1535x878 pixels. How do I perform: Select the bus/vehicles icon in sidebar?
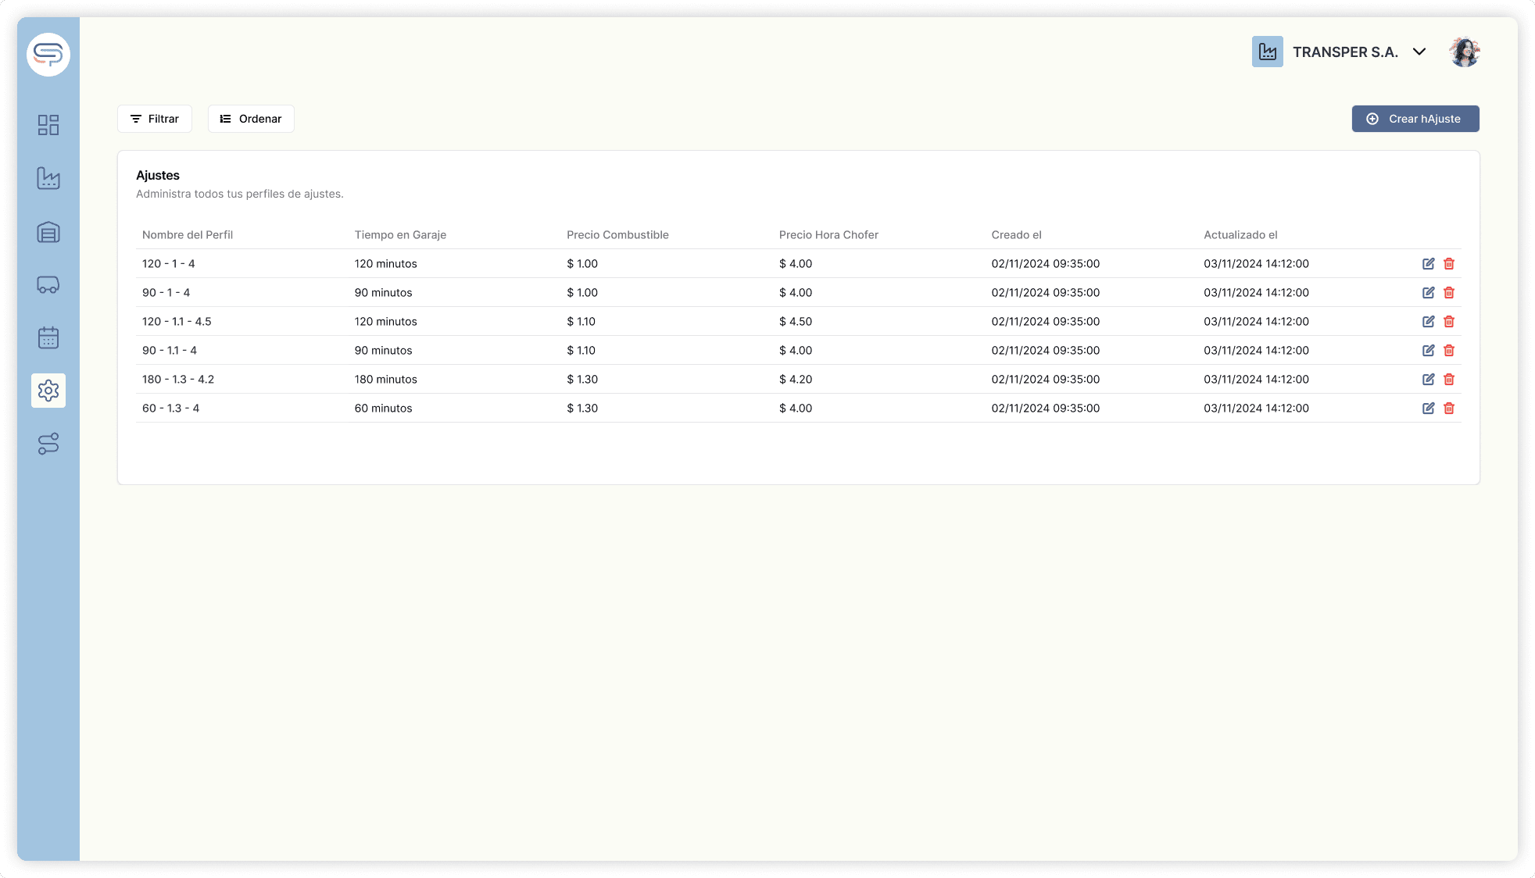(48, 285)
